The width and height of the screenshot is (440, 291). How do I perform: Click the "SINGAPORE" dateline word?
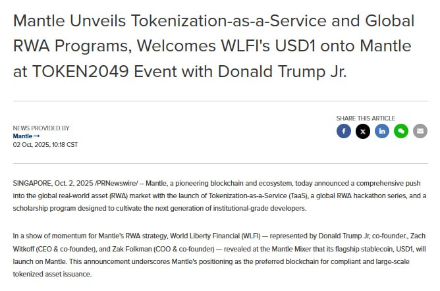click(x=33, y=182)
